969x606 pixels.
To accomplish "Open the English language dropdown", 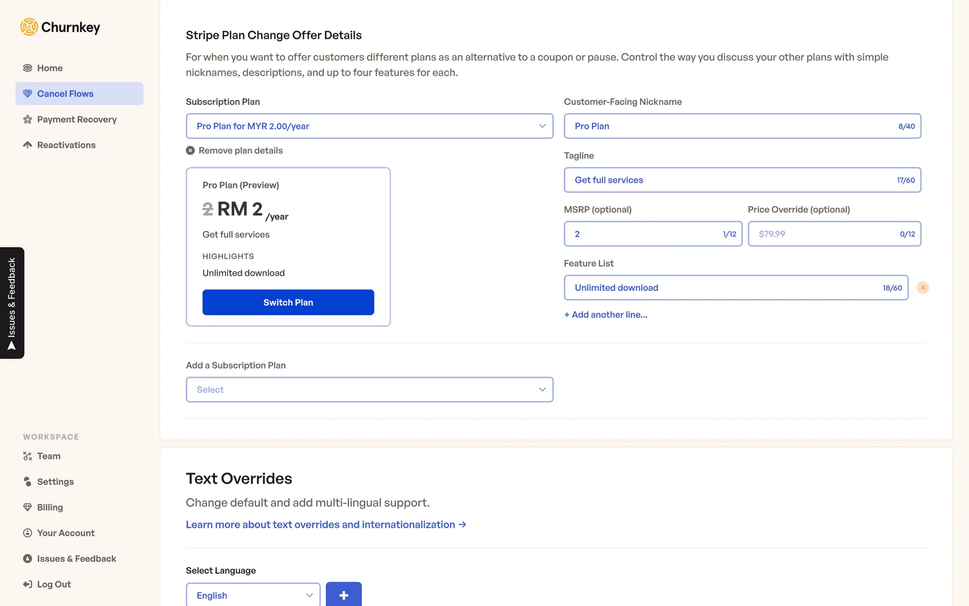I will [x=253, y=595].
